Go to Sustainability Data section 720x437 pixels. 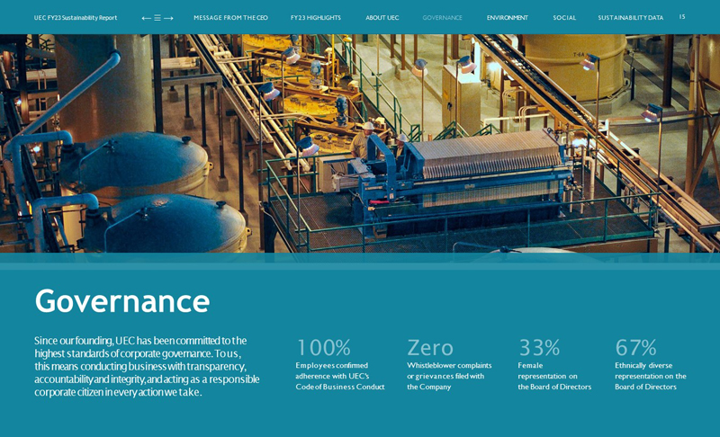630,18
